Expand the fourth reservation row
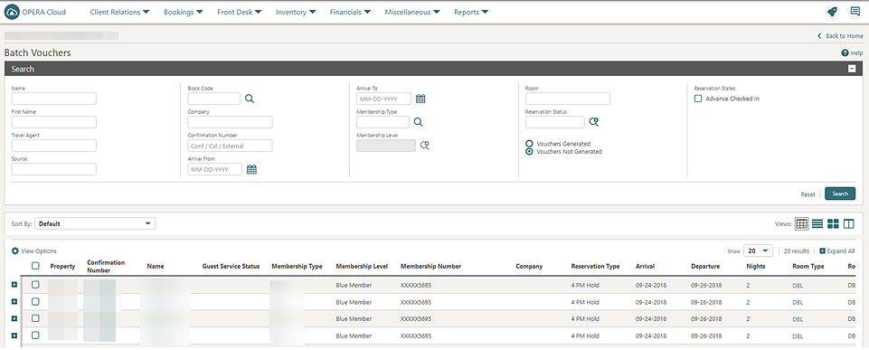The height and width of the screenshot is (350, 869). point(14,335)
